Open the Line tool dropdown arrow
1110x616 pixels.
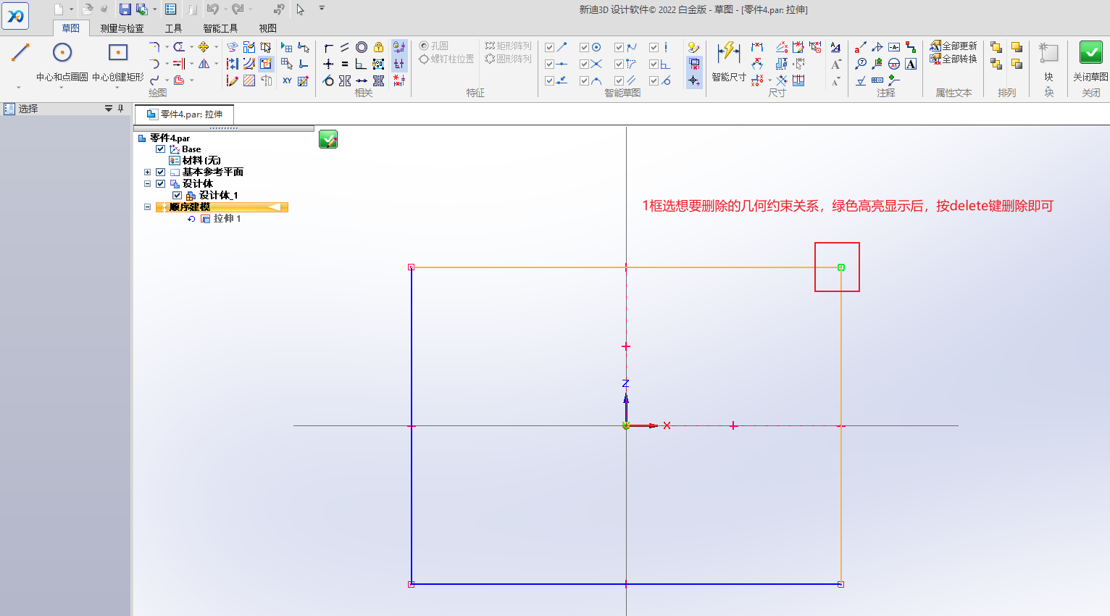19,88
